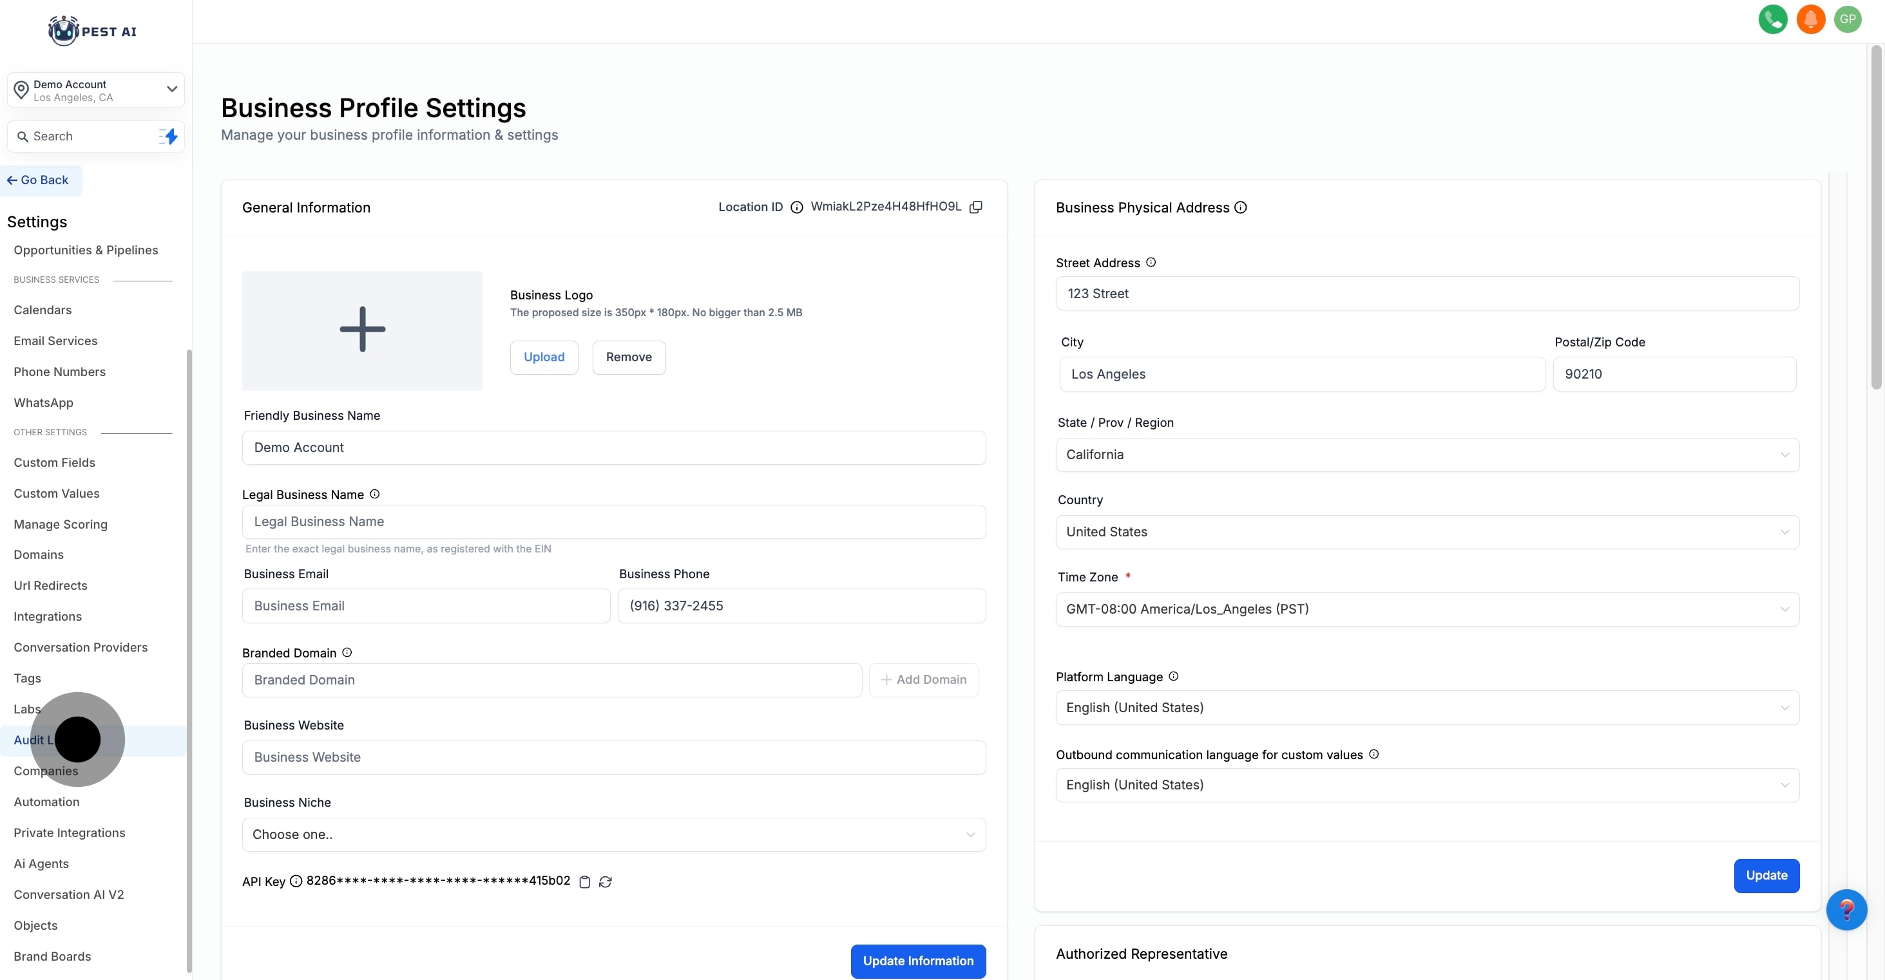Copy the API Key to clipboard
This screenshot has height=980, width=1885.
[x=585, y=882]
